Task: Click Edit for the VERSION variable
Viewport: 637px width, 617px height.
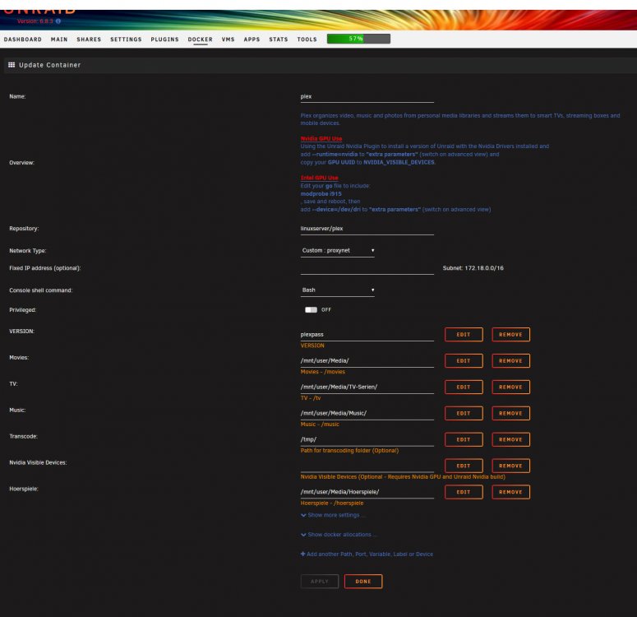Action: pos(464,334)
